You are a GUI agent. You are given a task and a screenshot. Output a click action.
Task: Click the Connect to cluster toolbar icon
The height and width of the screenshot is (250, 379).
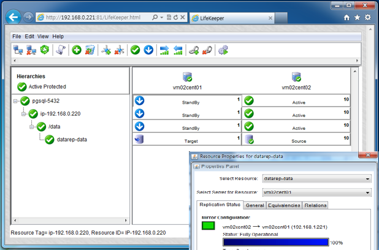click(18, 50)
